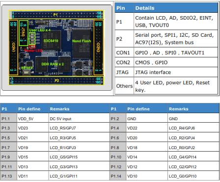Screen dimensions: 220x182
Task: Click the User LED x 4 label
Action: point(40,30)
